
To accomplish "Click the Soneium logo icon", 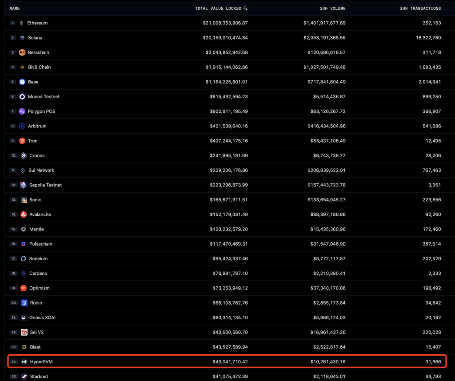I will click(24, 258).
